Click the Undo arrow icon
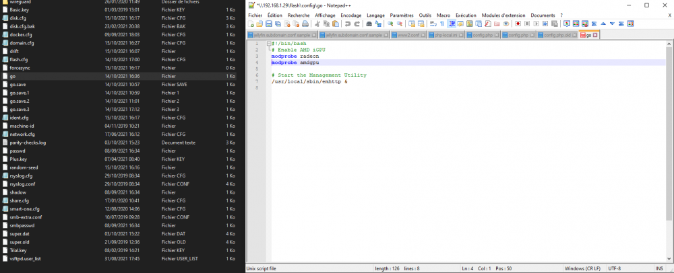This screenshot has height=273, width=674. coord(347,24)
